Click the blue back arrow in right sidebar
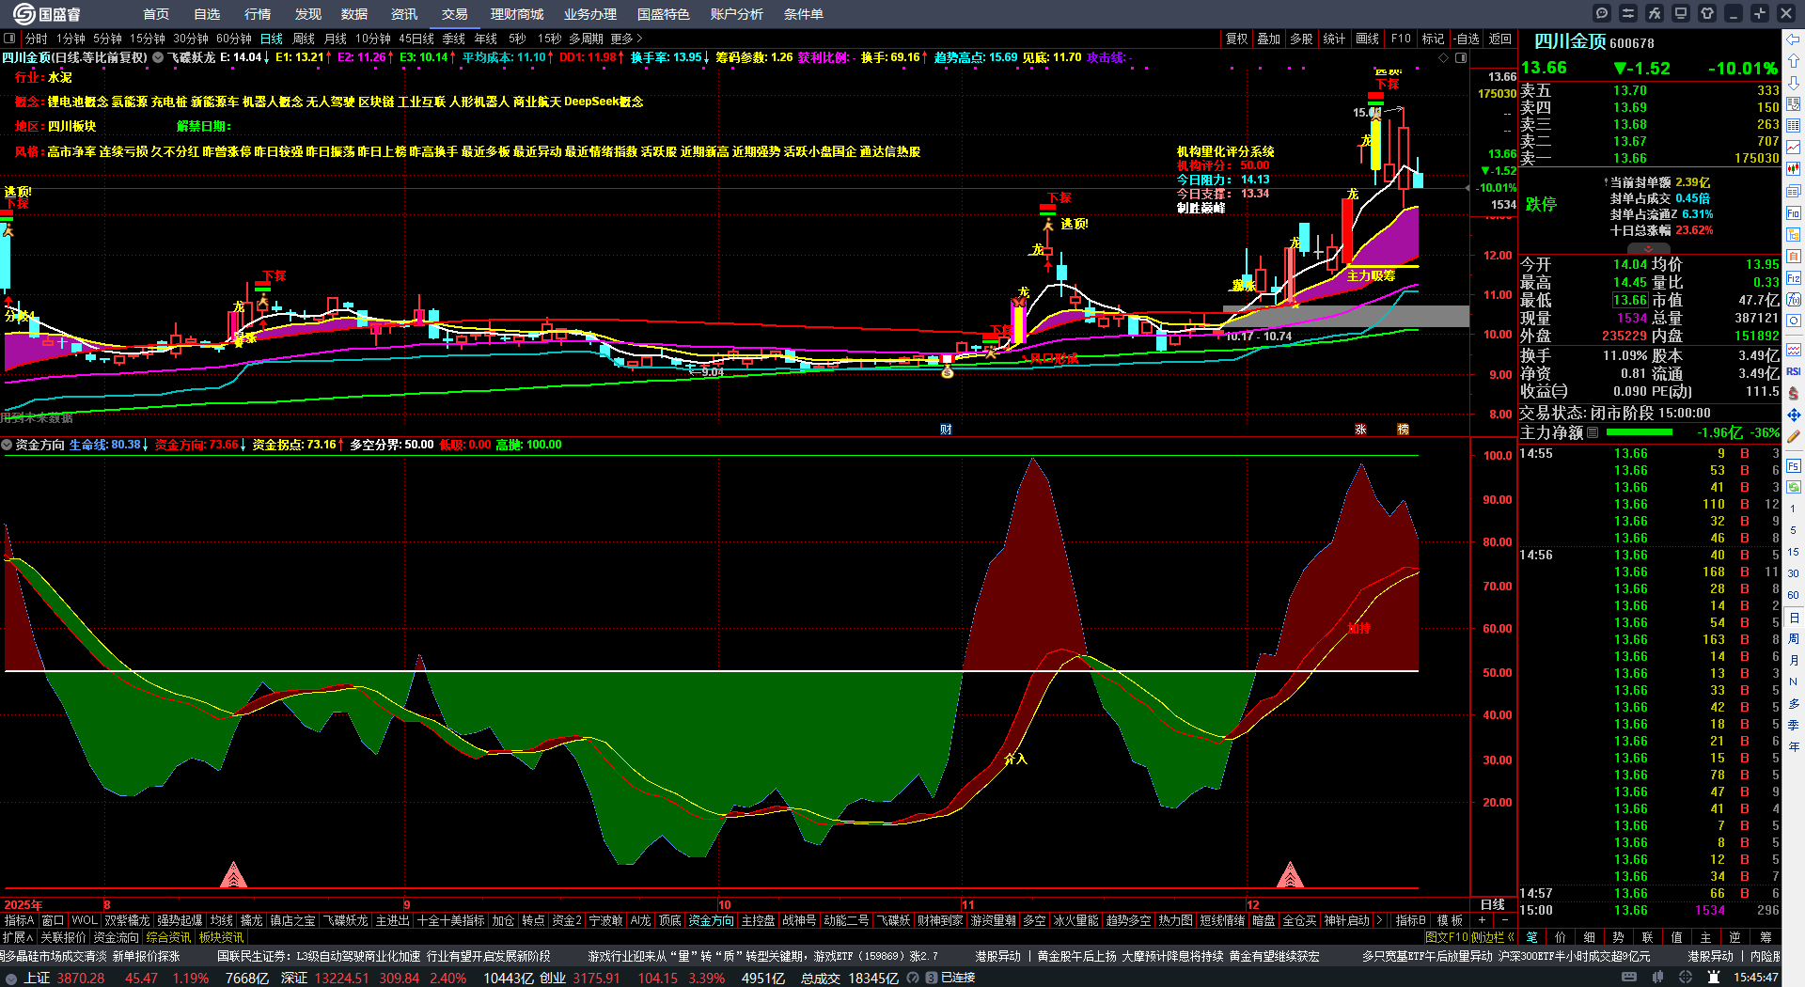Image resolution: width=1805 pixels, height=987 pixels. (1794, 39)
